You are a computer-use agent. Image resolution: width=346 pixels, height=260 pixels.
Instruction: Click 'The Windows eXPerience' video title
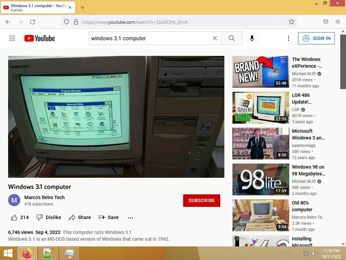[307, 63]
